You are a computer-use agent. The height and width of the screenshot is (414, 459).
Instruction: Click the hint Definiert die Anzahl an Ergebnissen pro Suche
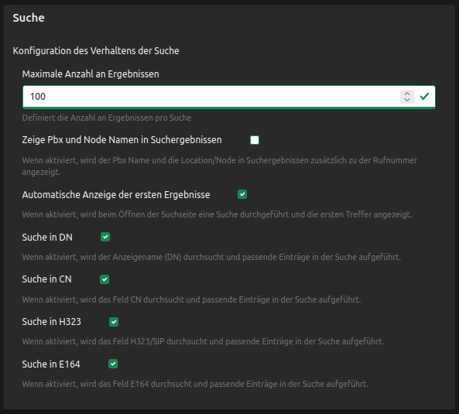click(x=107, y=118)
